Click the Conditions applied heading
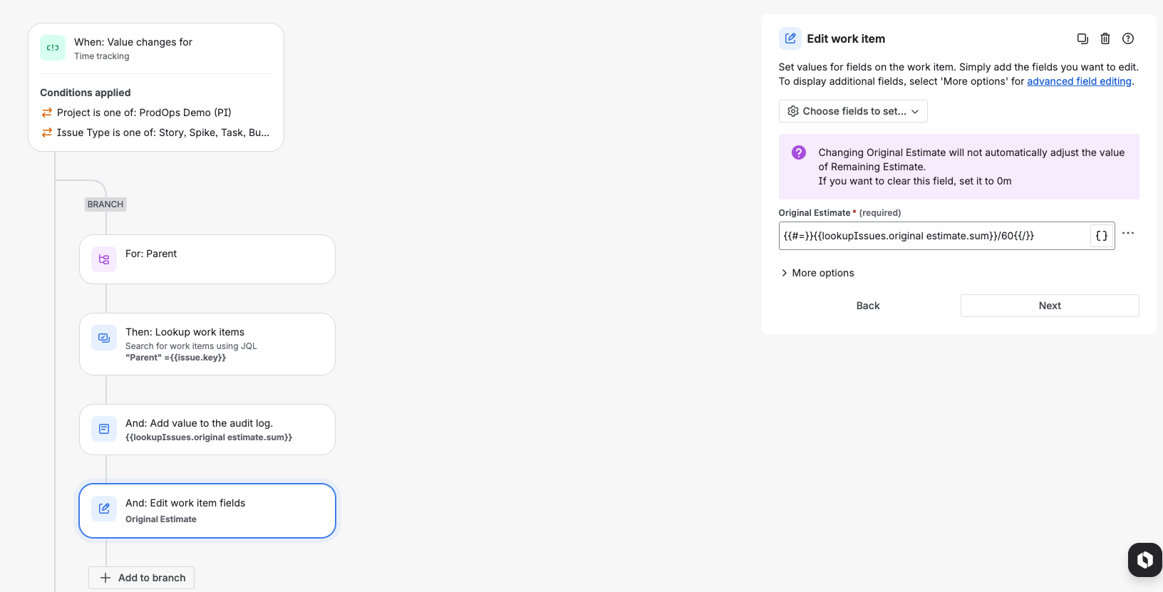Image resolution: width=1163 pixels, height=592 pixels. (x=86, y=93)
